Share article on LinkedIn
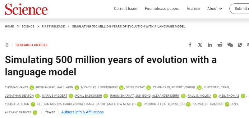The height and width of the screenshot is (118, 249). tap(210, 45)
